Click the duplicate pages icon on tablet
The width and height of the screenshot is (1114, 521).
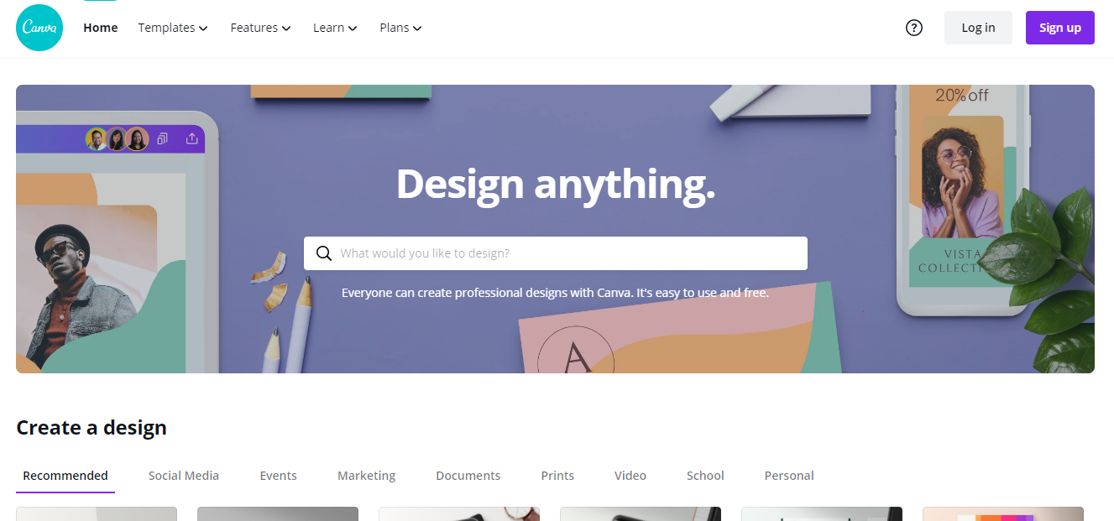tap(163, 138)
